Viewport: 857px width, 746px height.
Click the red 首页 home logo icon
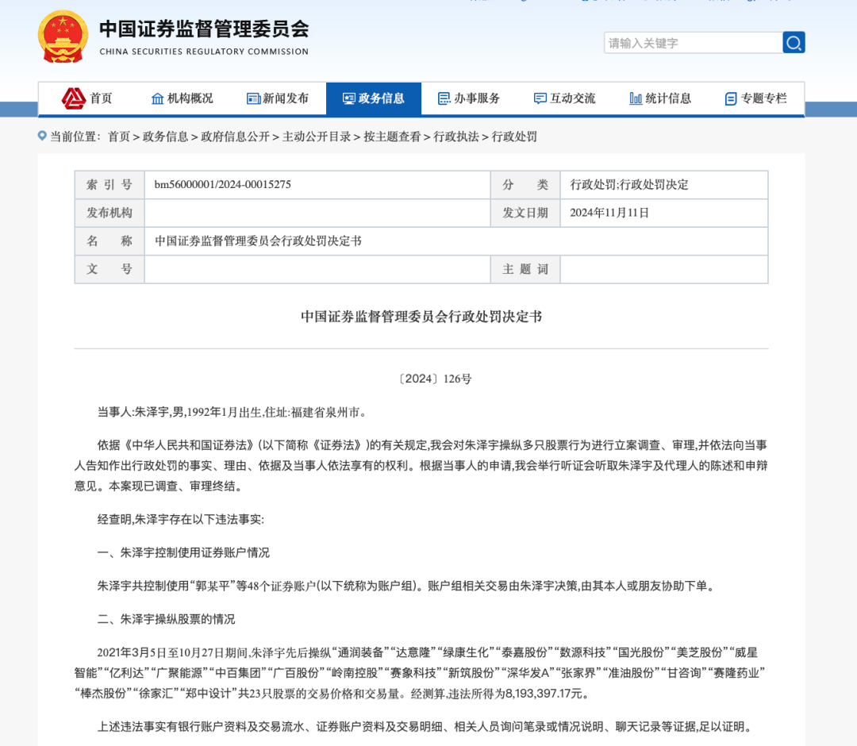point(73,98)
